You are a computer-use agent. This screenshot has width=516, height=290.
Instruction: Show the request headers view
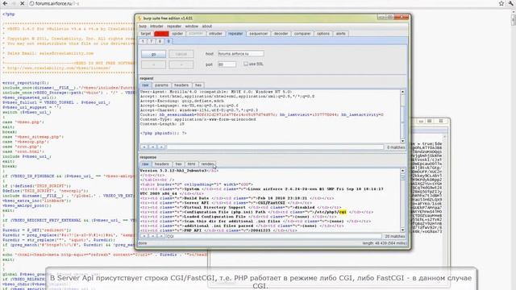point(181,85)
